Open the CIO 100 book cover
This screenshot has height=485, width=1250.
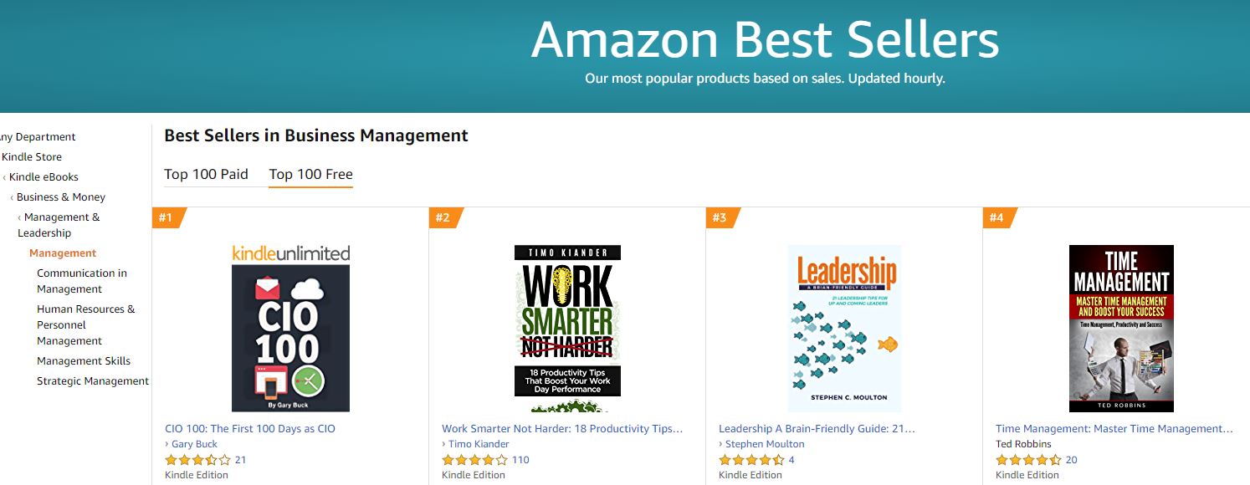[x=290, y=328]
